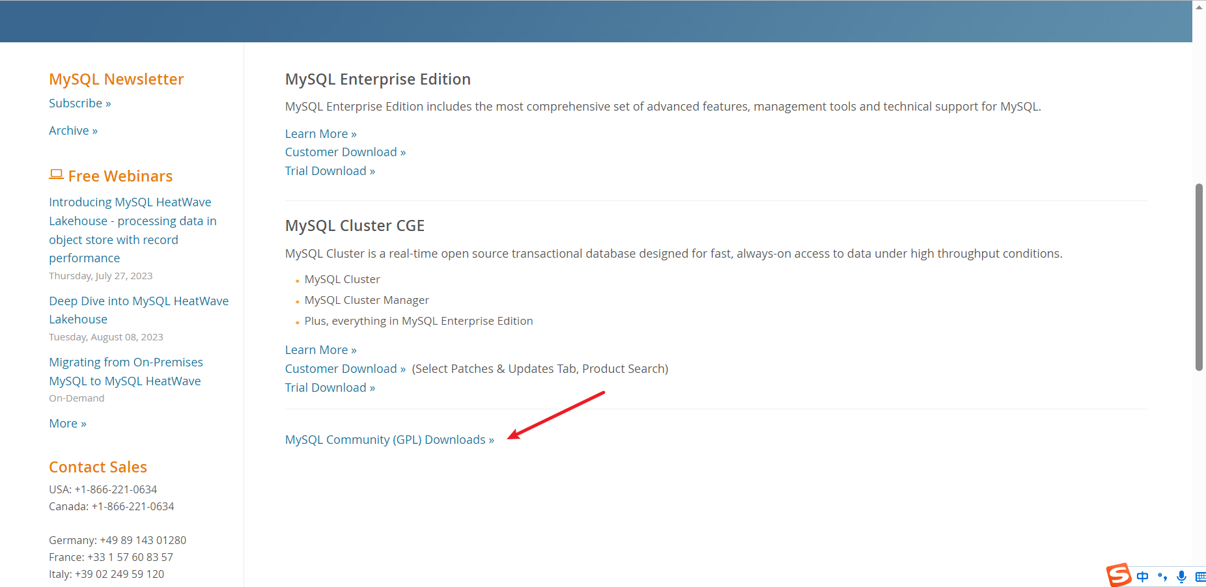
Task: Click Learn More under MySQL Enterprise Edition
Action: 320,134
